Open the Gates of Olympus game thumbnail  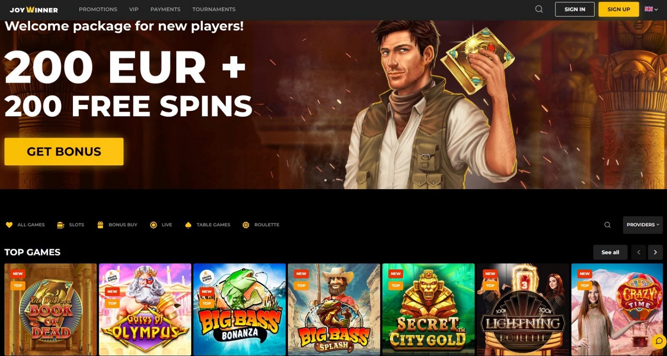(x=145, y=309)
